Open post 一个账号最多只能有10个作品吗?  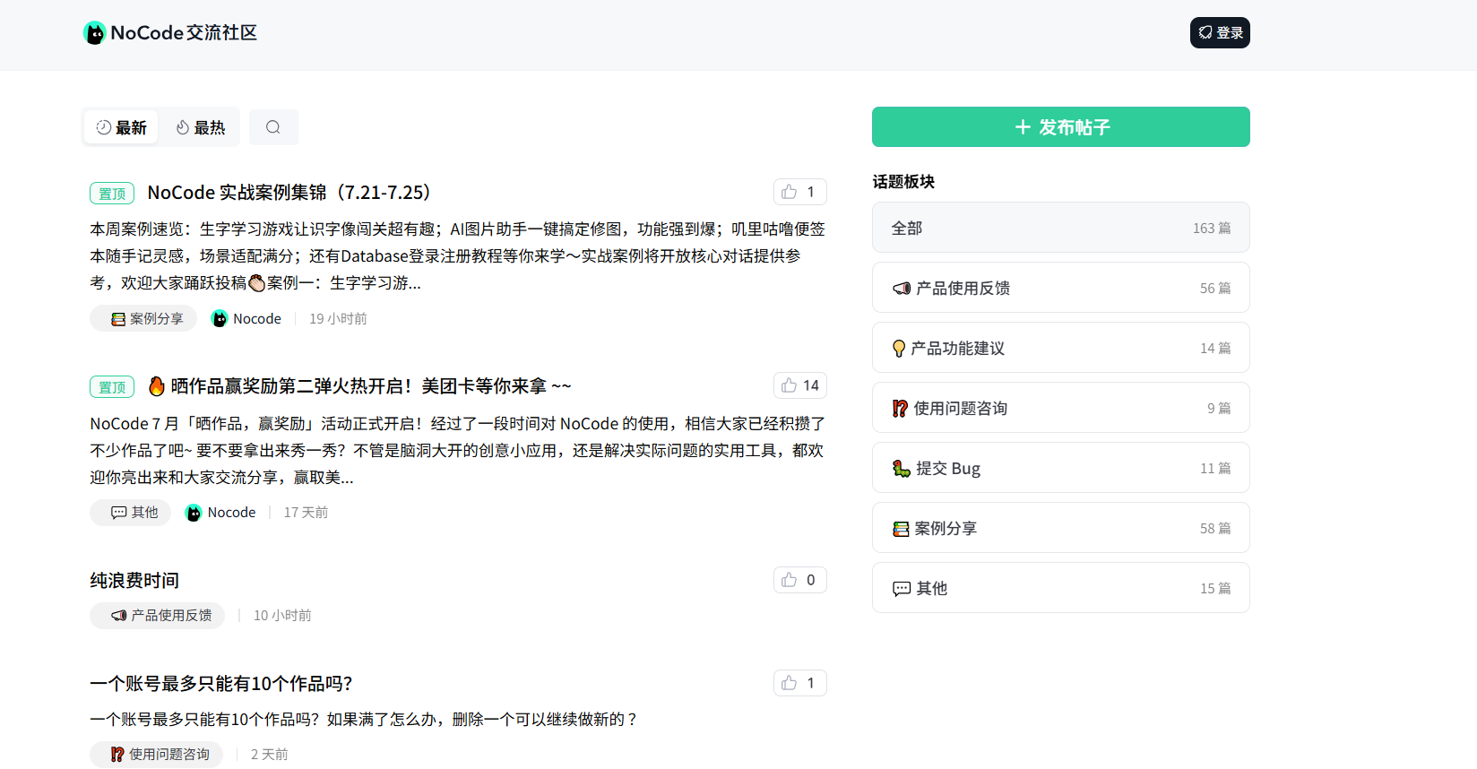coord(221,684)
